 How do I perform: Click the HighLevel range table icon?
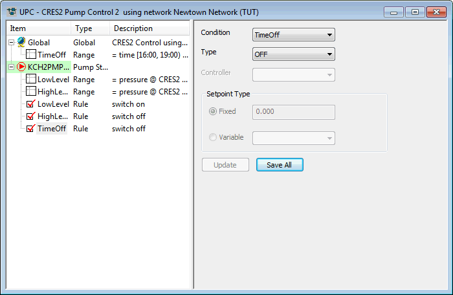click(x=31, y=91)
